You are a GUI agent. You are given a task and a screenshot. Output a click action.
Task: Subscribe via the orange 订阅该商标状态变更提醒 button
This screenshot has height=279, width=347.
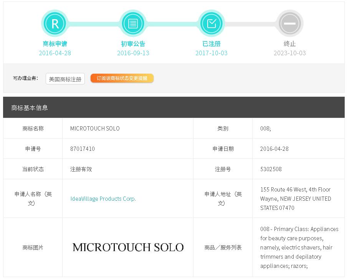click(x=122, y=78)
